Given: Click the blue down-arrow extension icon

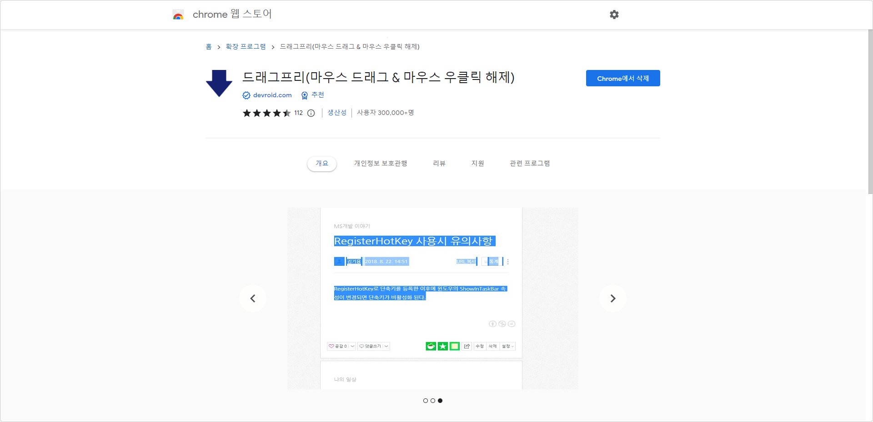Looking at the screenshot, I should tap(219, 83).
